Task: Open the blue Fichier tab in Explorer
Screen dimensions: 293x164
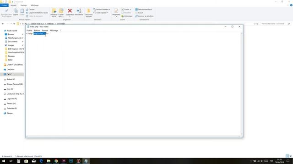Action: tap(4, 5)
